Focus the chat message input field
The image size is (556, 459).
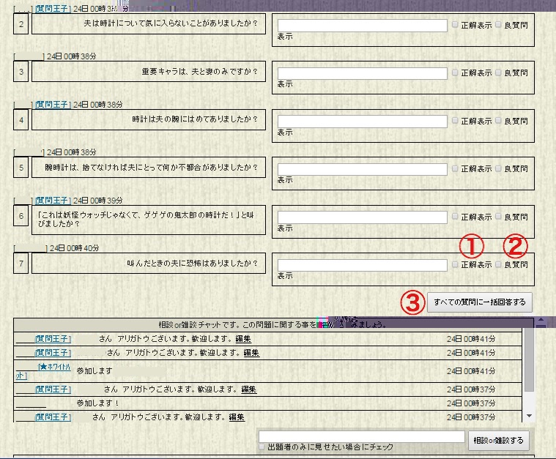tap(362, 436)
